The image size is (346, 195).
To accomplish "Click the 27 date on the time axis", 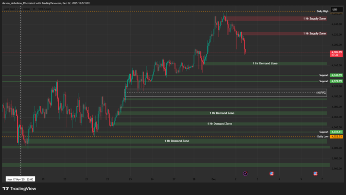I will click(x=174, y=179).
